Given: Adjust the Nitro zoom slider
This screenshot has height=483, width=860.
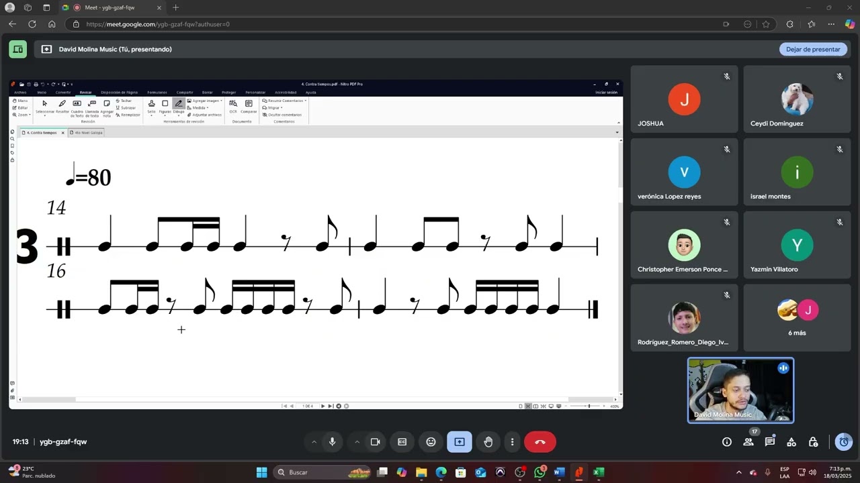Looking at the screenshot, I should click(589, 406).
